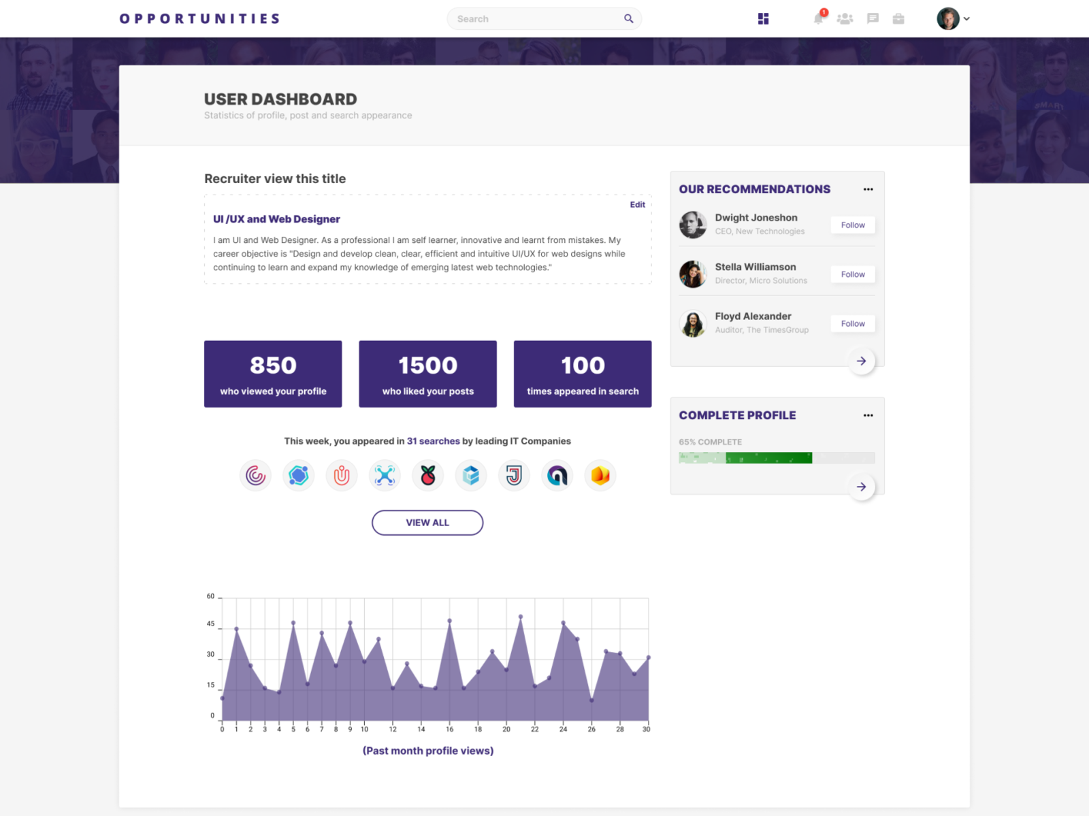1089x816 pixels.
Task: Click Dwight Joneshon name
Action: click(756, 218)
